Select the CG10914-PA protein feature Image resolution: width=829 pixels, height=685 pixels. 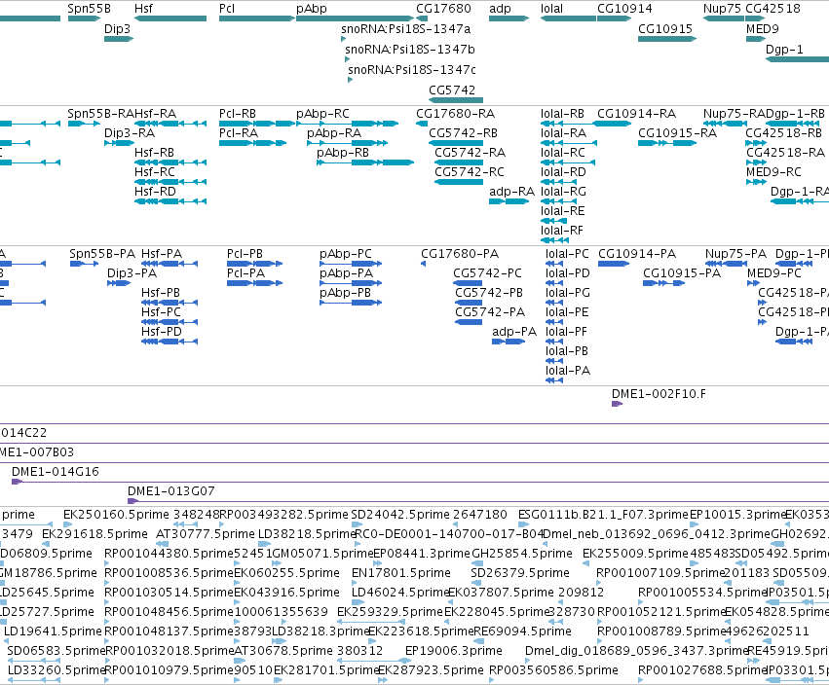[x=614, y=264]
